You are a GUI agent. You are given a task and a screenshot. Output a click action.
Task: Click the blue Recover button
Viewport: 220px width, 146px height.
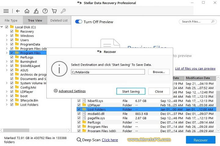click(201, 140)
